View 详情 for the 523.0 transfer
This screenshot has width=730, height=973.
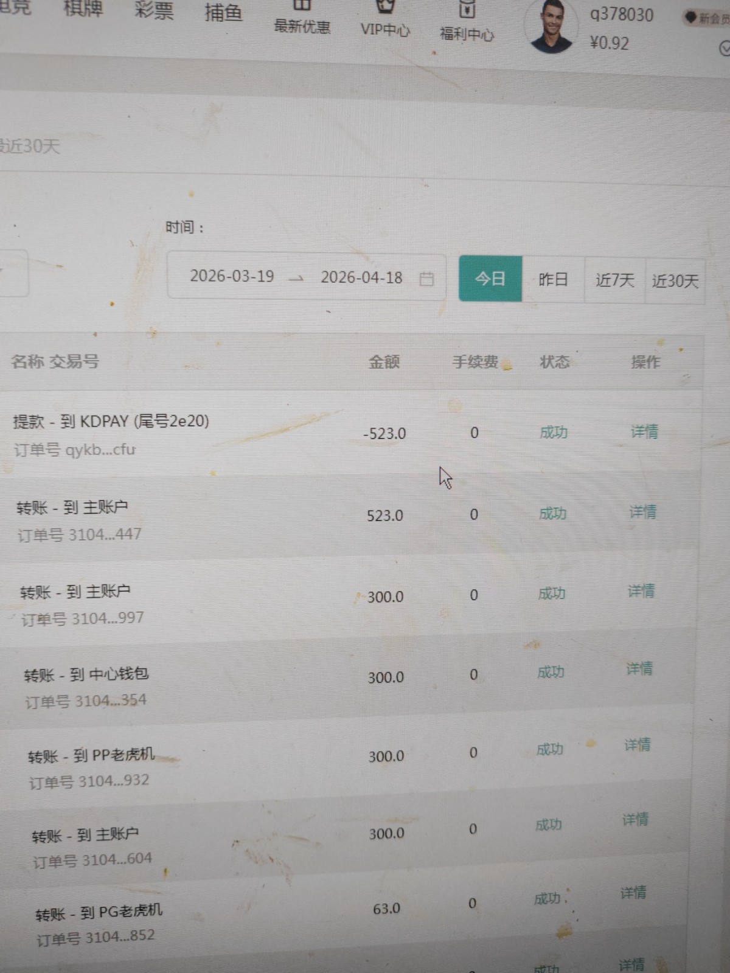point(643,512)
